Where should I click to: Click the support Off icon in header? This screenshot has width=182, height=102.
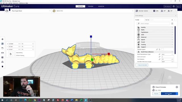pyautogui.click(x=162, y=11)
